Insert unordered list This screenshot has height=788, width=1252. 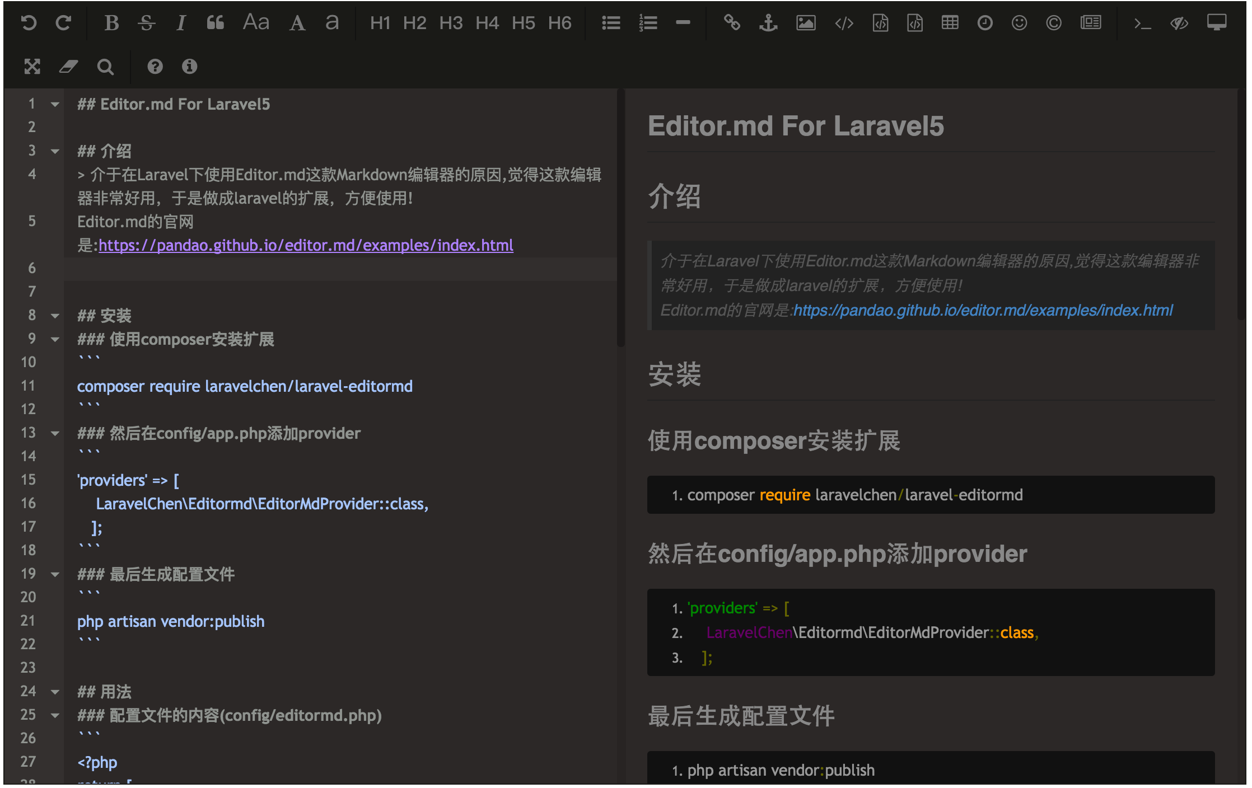pyautogui.click(x=611, y=23)
